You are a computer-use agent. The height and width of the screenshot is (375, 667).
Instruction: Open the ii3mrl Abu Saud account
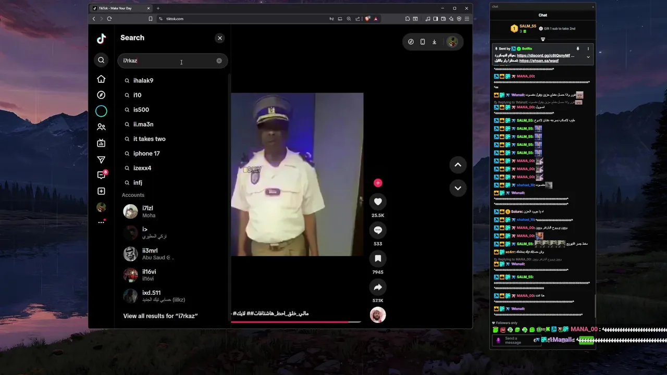click(x=172, y=254)
